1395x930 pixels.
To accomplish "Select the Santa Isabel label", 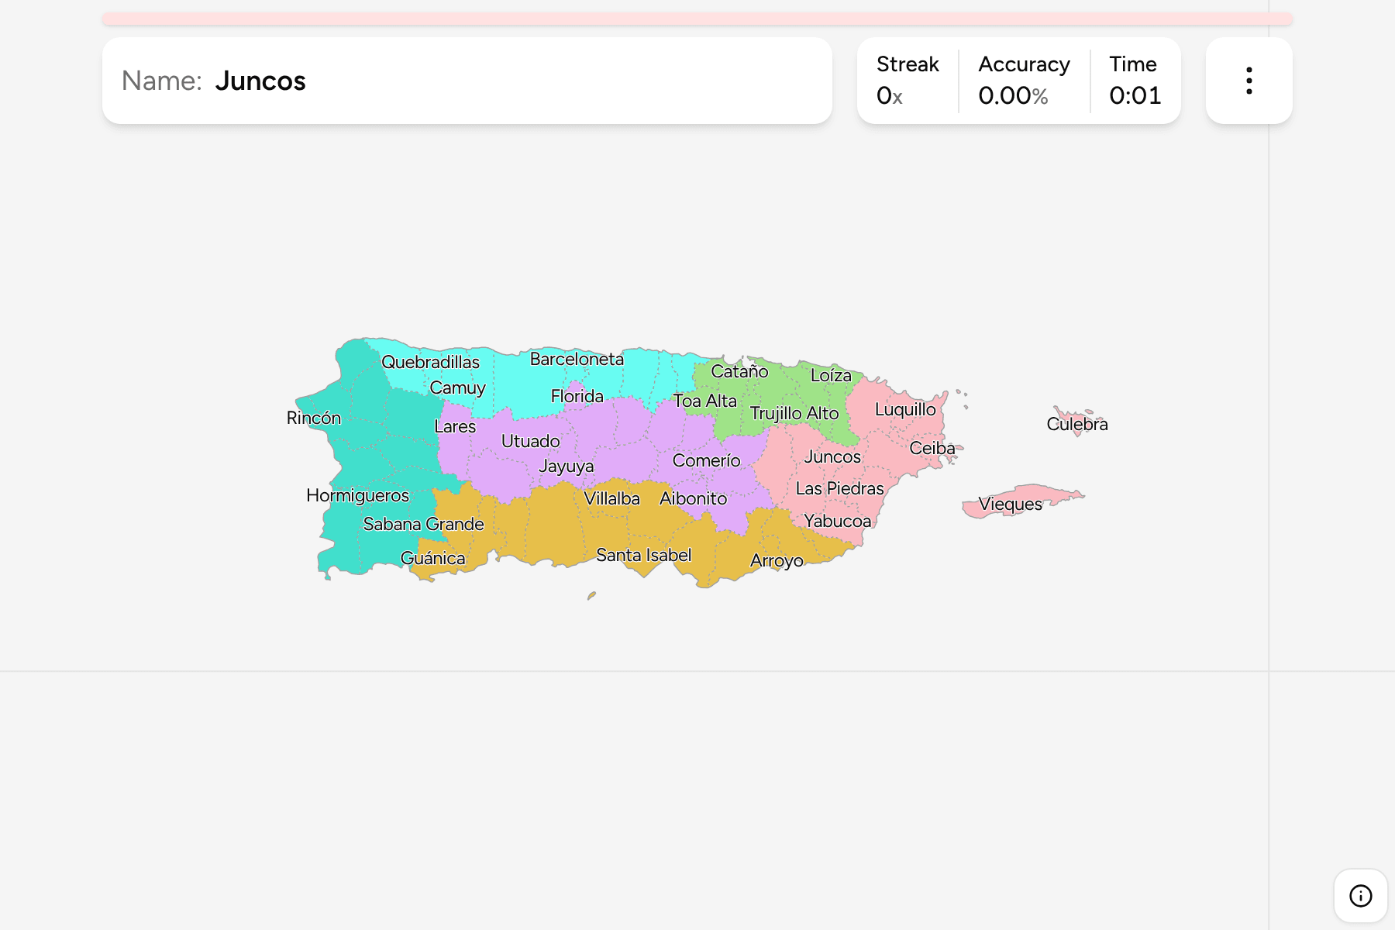I will click(x=643, y=555).
